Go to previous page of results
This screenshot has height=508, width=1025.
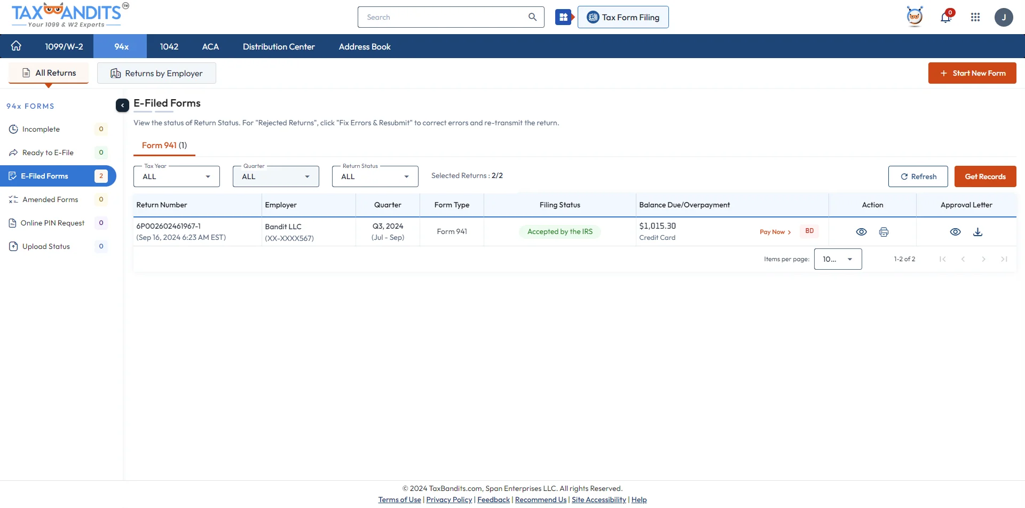(x=963, y=259)
